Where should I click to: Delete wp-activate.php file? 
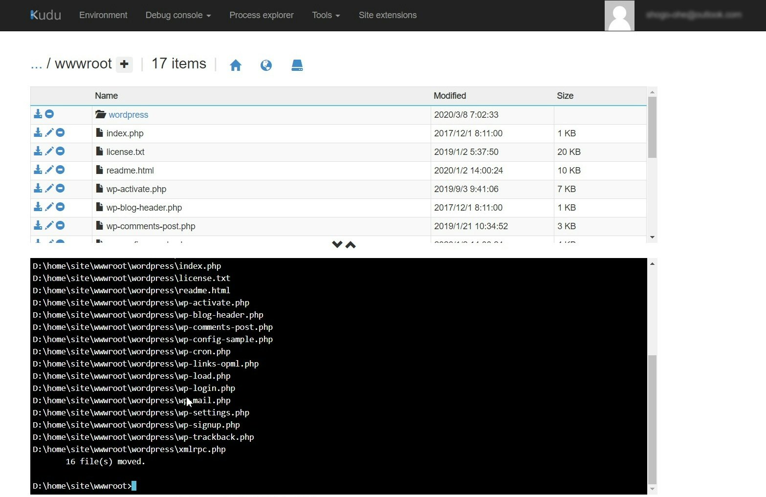click(x=60, y=188)
